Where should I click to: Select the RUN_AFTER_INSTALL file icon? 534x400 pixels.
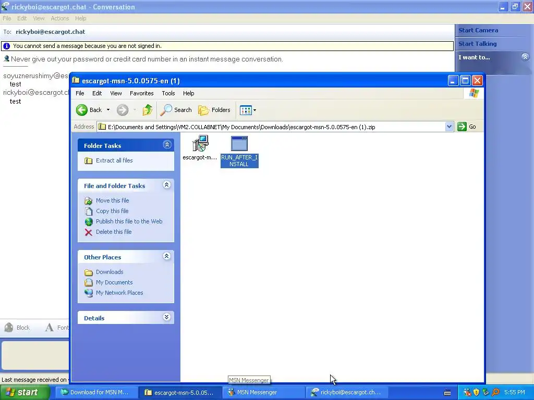point(239,144)
